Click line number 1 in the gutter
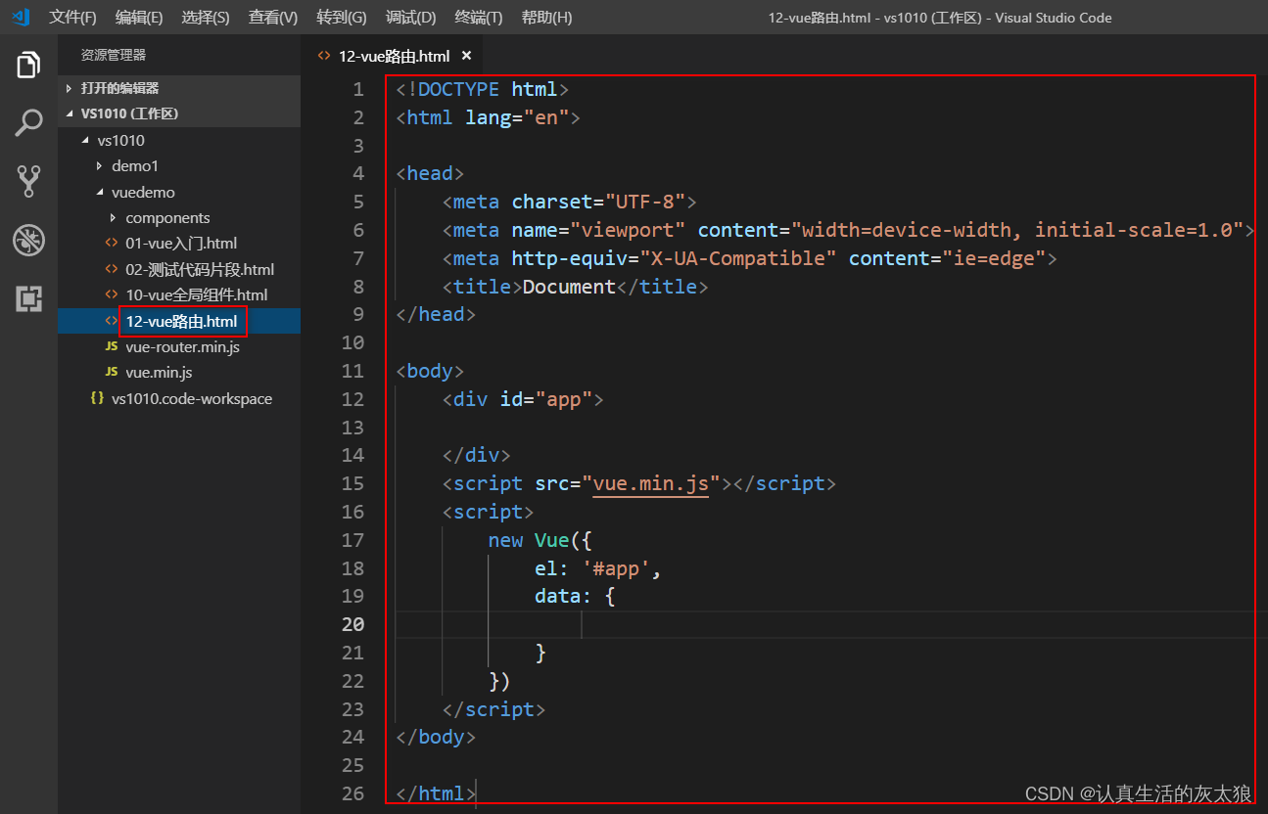The image size is (1268, 814). 358,89
